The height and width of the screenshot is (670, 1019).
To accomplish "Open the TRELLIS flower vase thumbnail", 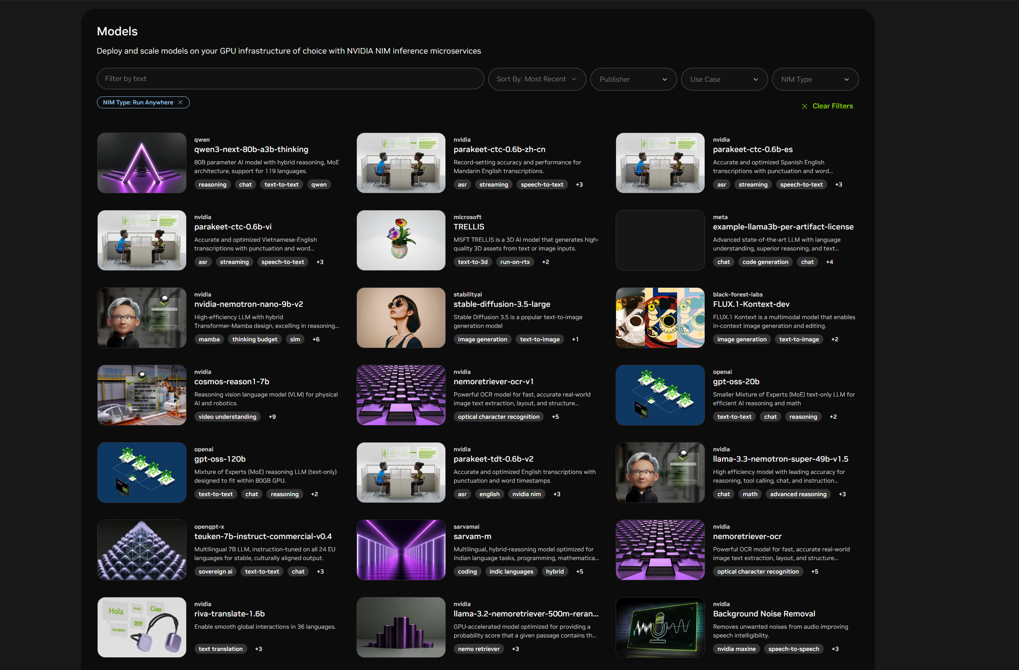I will pyautogui.click(x=401, y=240).
